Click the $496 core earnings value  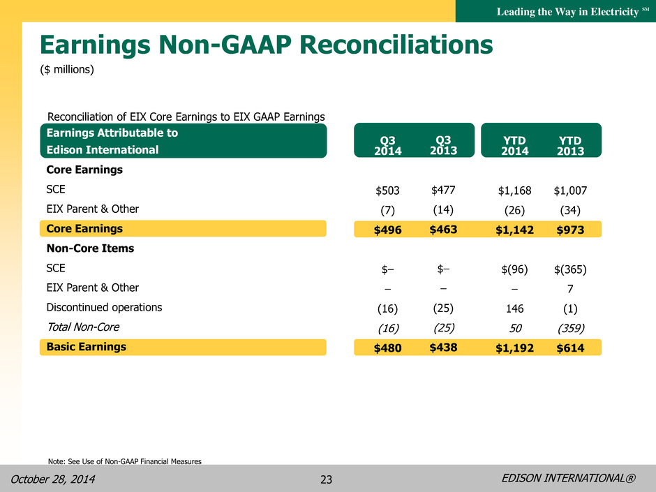(388, 230)
